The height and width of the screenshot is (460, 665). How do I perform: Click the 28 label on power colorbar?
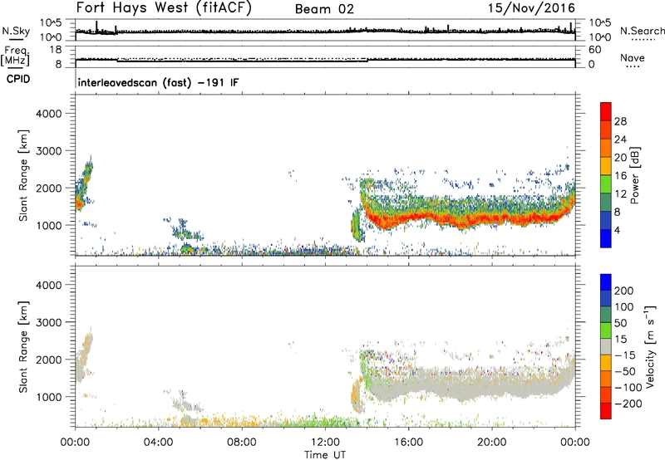coord(620,121)
